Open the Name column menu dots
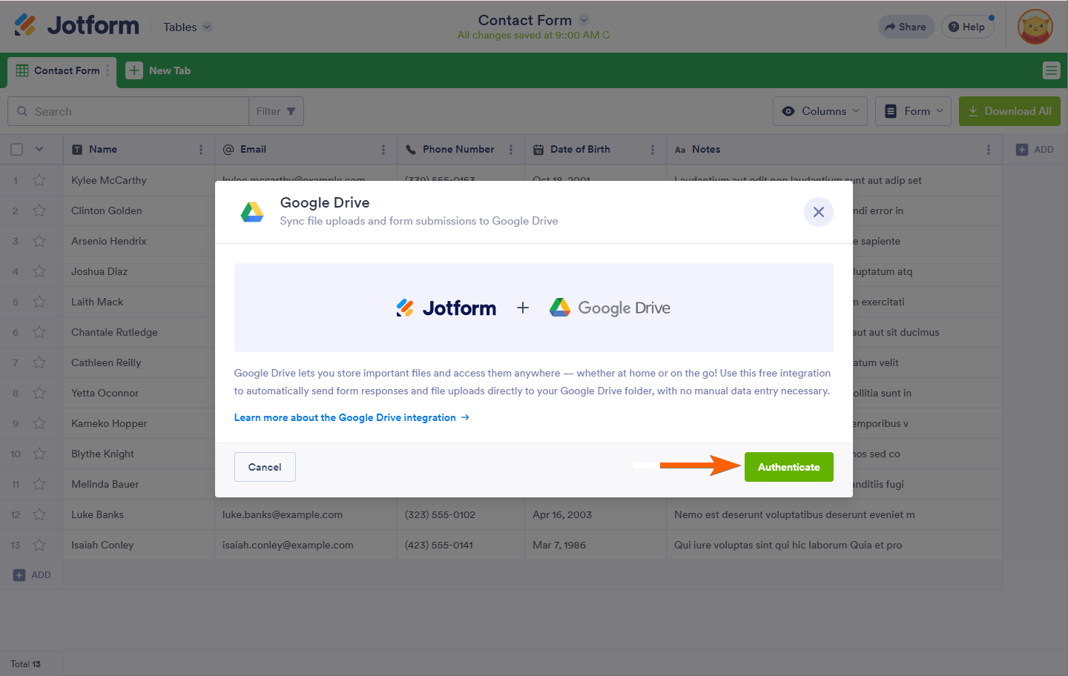The height and width of the screenshot is (676, 1068). pyautogui.click(x=201, y=150)
